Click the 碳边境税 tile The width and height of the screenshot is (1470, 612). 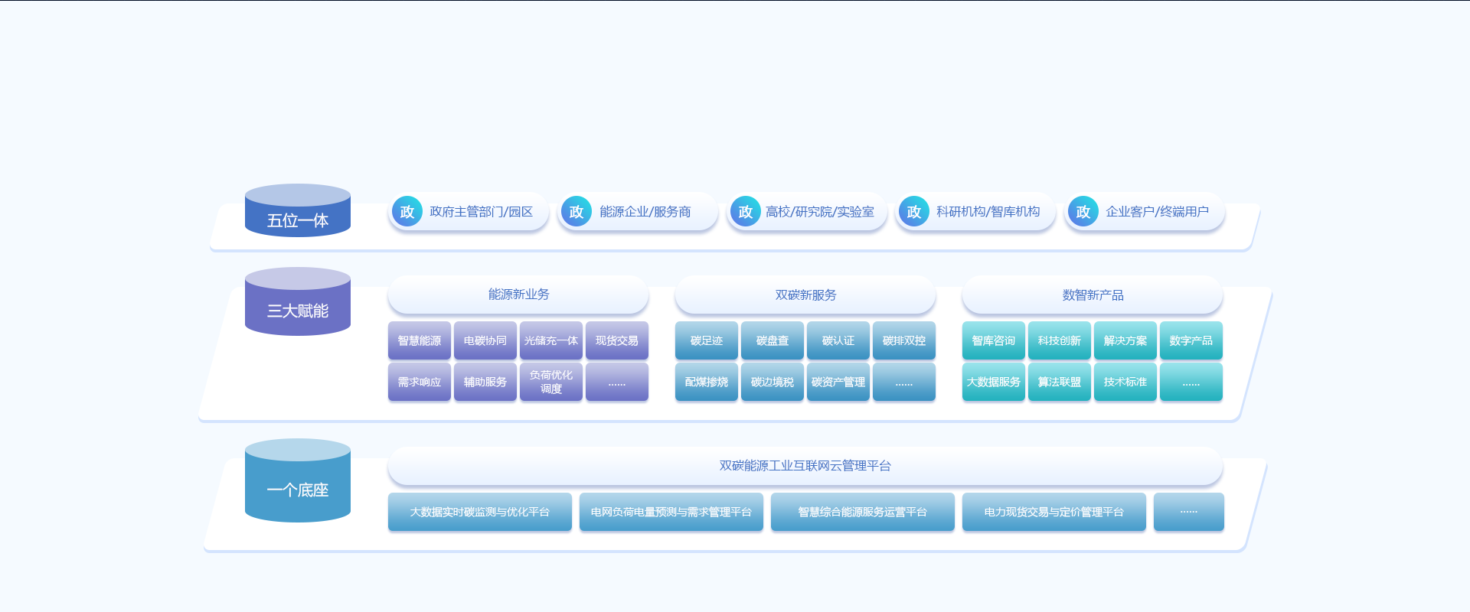click(x=773, y=382)
